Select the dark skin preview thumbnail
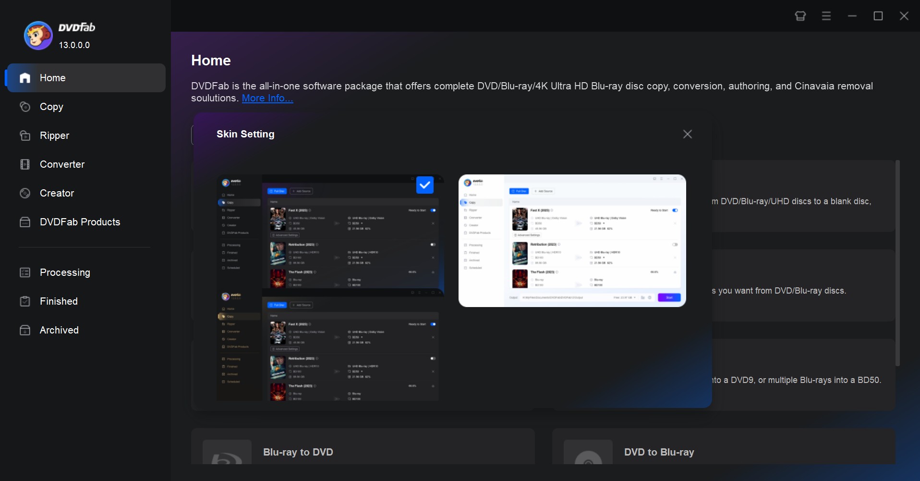920x481 pixels. pyautogui.click(x=329, y=288)
